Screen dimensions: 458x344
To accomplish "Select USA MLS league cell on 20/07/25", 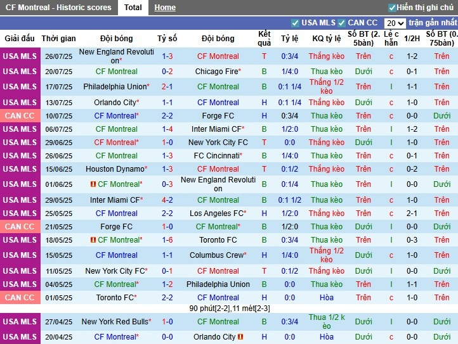I will (x=20, y=72).
